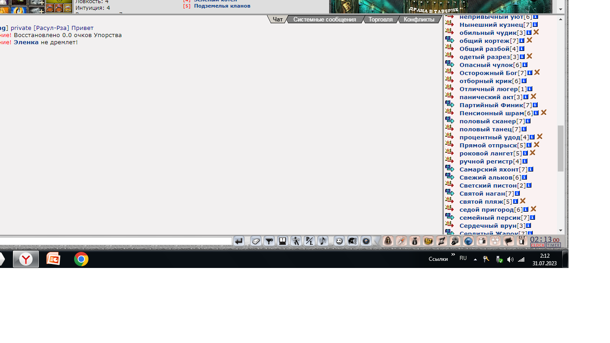Viewport: 610px width, 343px height.
Task: Click the two people icon
Action: (x=482, y=241)
